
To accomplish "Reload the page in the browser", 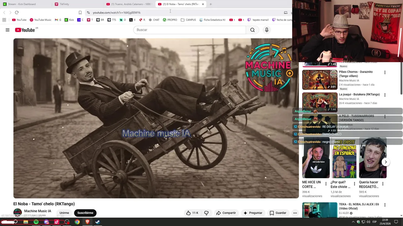I will point(17,13).
